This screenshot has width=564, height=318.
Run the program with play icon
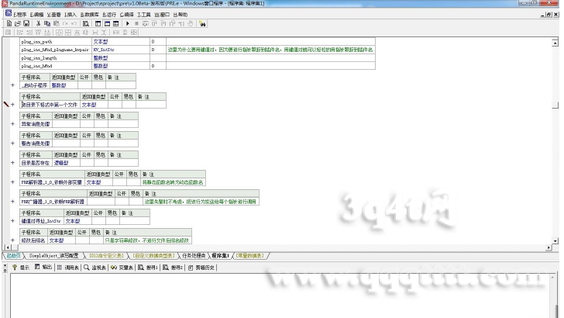tap(128, 23)
